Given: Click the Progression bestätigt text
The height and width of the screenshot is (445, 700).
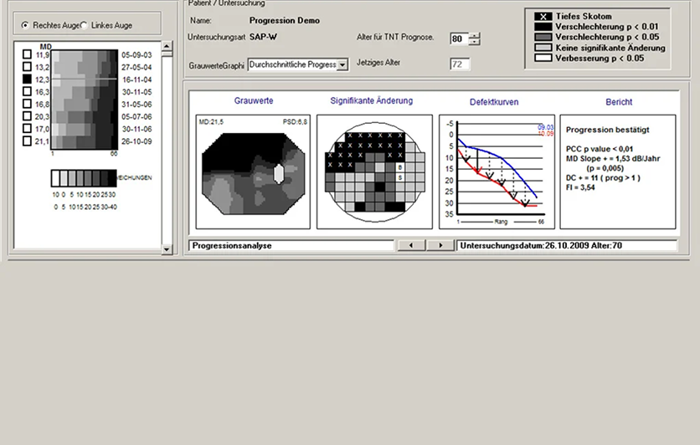Looking at the screenshot, I should click(608, 130).
